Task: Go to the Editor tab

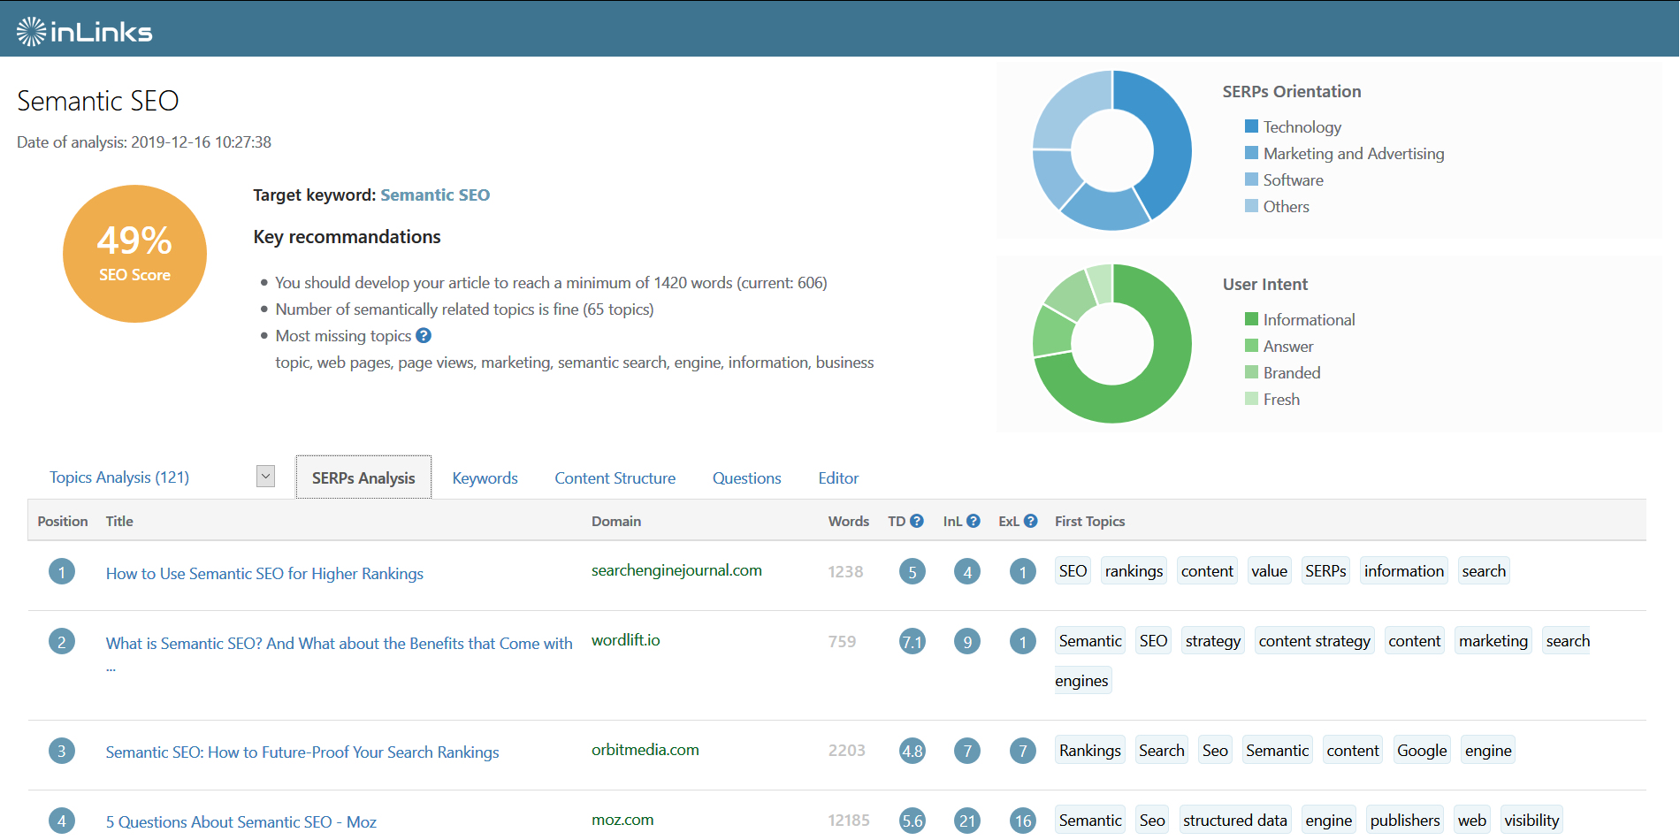Action: click(838, 478)
